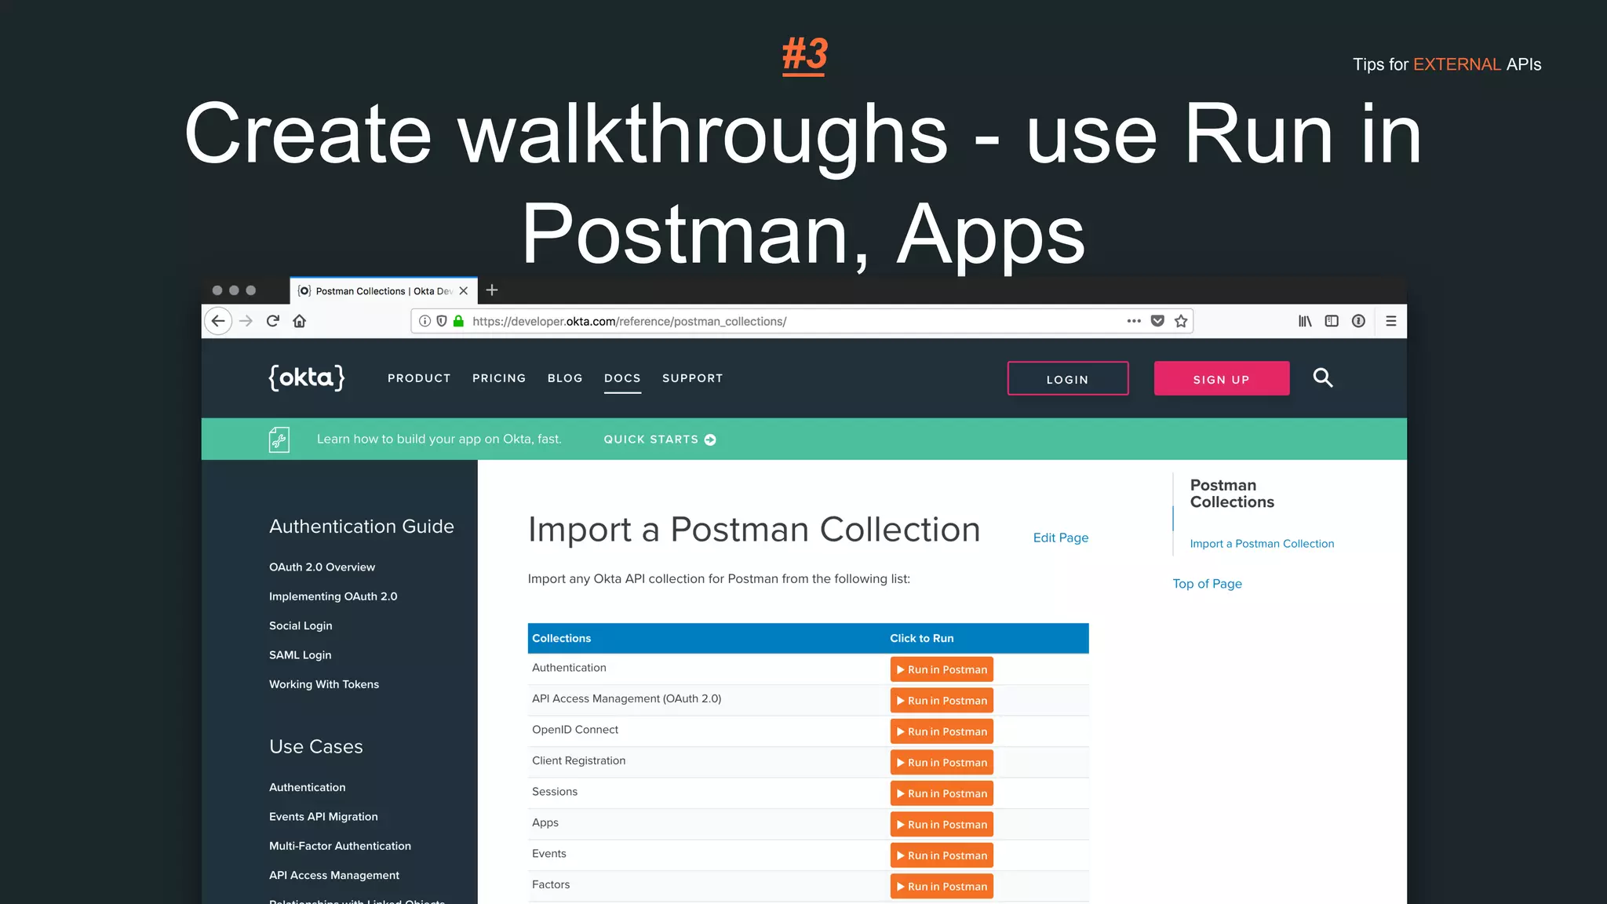Open Multi-Factor Authentication sidebar link

coord(340,846)
